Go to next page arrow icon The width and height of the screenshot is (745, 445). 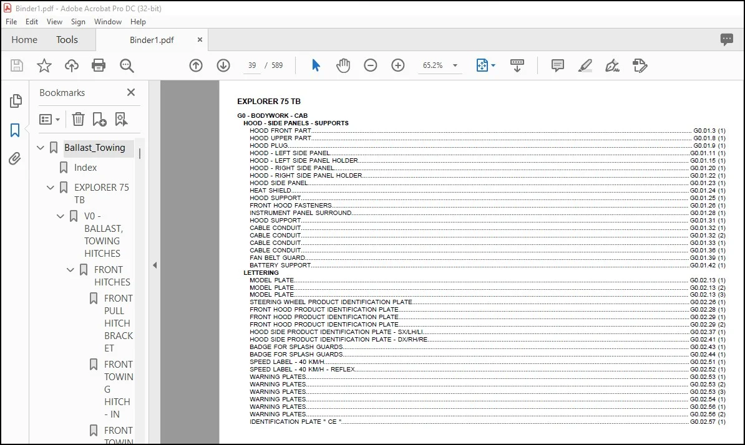tap(223, 65)
